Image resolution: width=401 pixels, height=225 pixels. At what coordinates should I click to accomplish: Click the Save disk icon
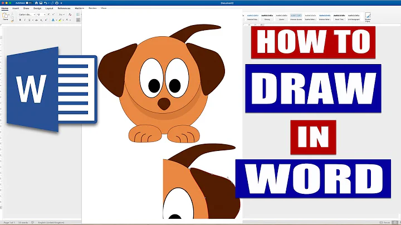[41, 3]
